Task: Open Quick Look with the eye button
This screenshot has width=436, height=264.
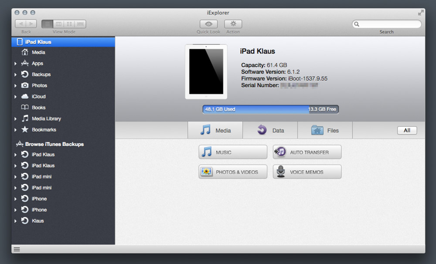Action: click(x=208, y=24)
